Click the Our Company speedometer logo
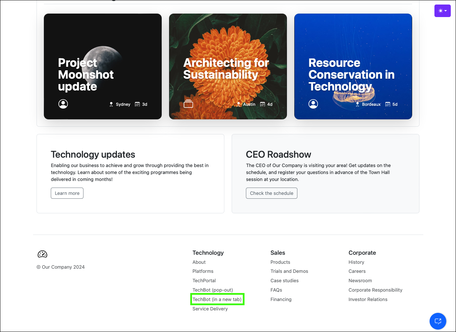 coord(42,254)
